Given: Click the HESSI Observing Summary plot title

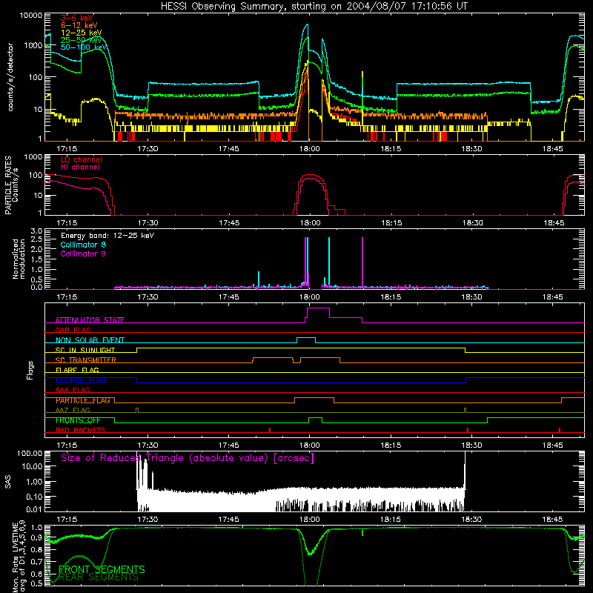Looking at the screenshot, I should point(314,7).
